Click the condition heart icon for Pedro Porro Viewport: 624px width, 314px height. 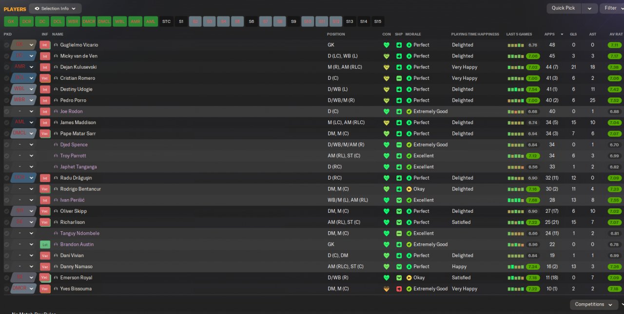click(x=387, y=100)
